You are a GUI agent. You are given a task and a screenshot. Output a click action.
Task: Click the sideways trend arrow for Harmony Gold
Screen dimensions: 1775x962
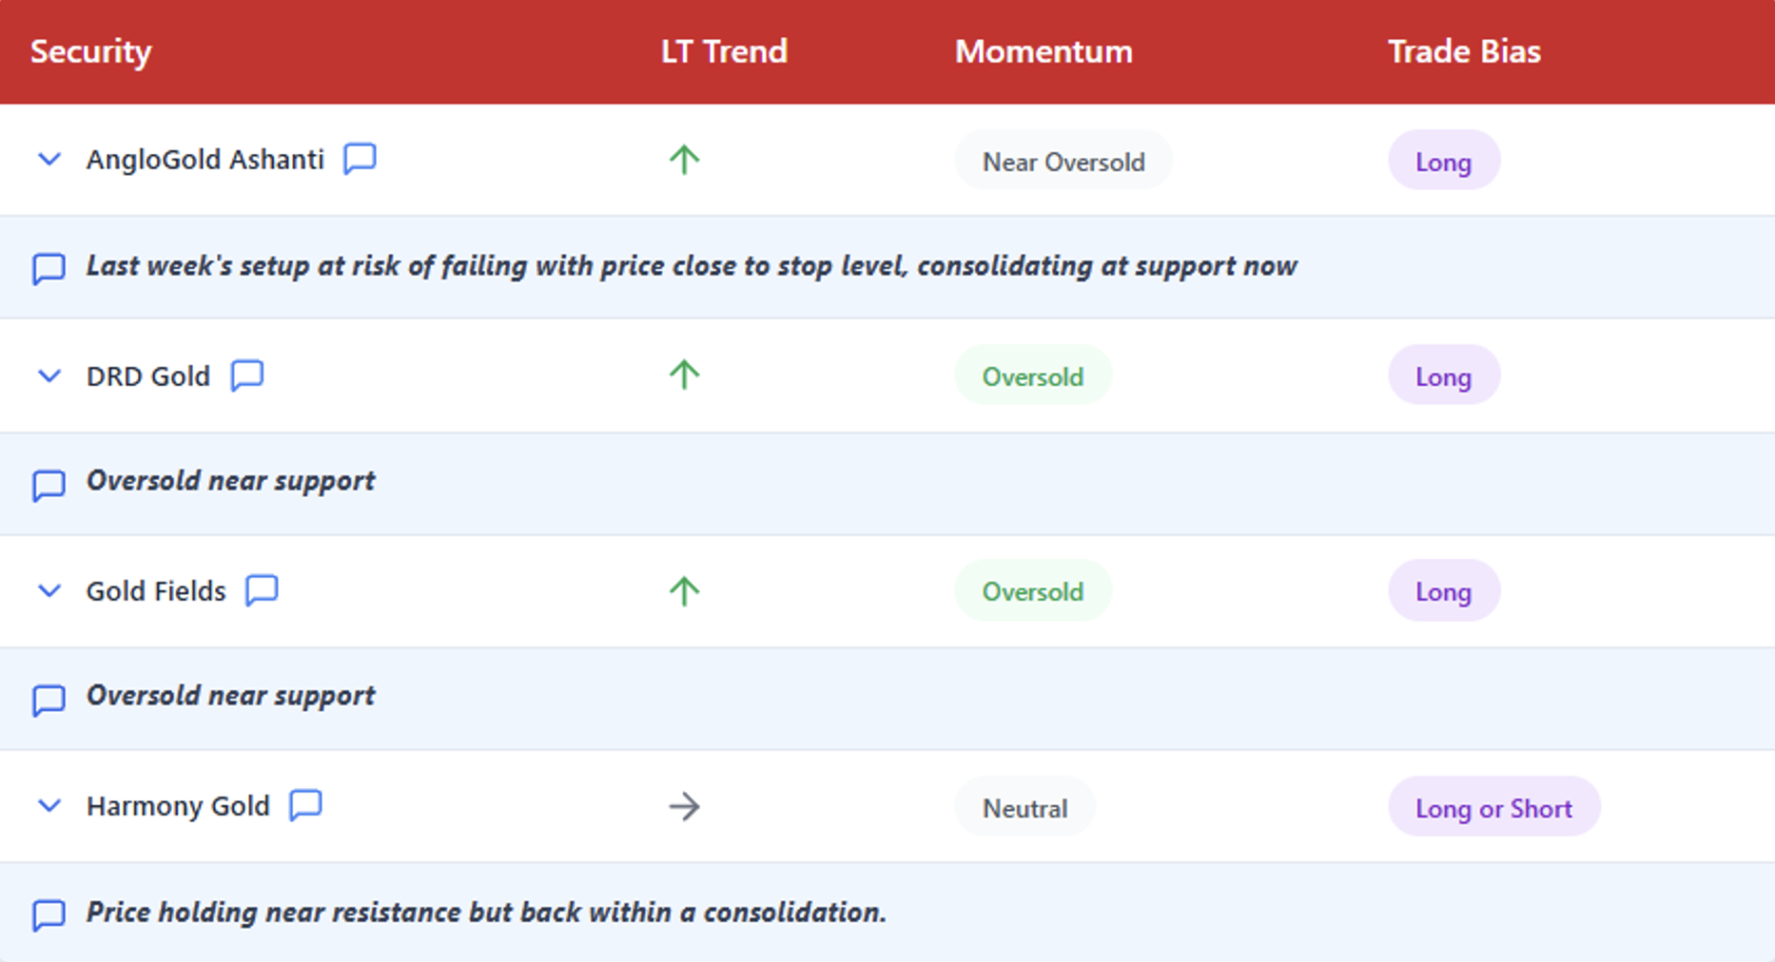[684, 807]
